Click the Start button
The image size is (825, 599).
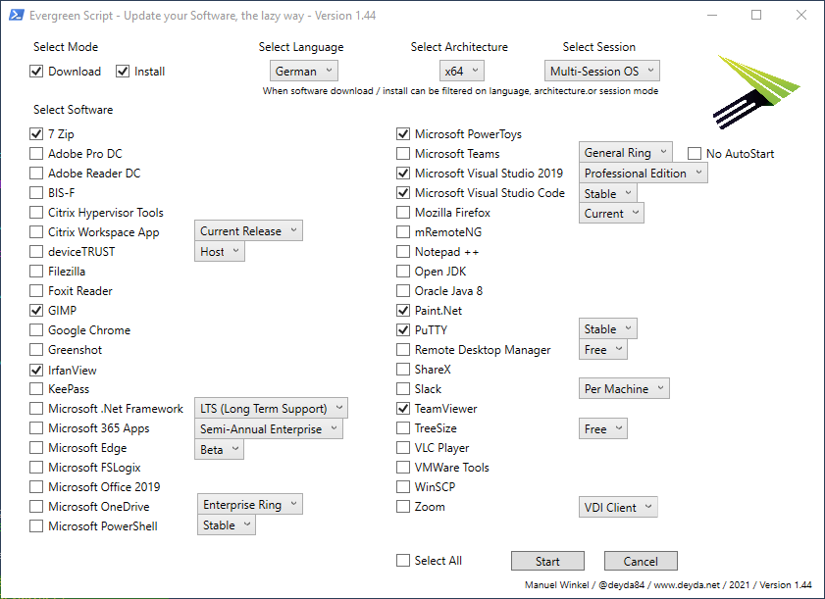pos(547,561)
